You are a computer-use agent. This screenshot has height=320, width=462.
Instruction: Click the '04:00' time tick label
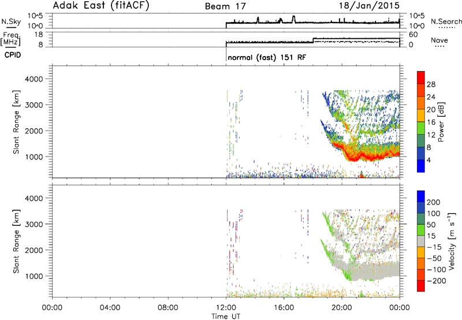(x=110, y=308)
